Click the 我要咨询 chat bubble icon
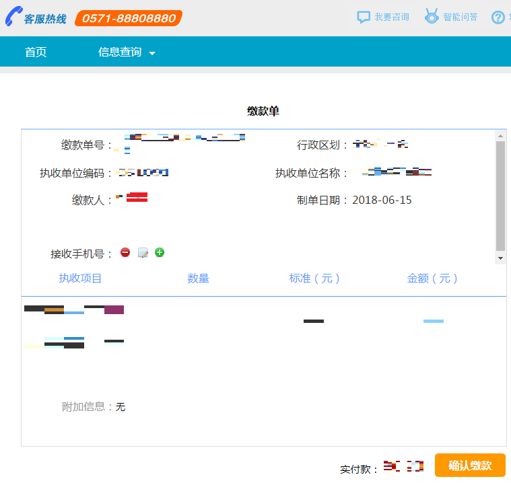The image size is (511, 483). click(x=364, y=17)
